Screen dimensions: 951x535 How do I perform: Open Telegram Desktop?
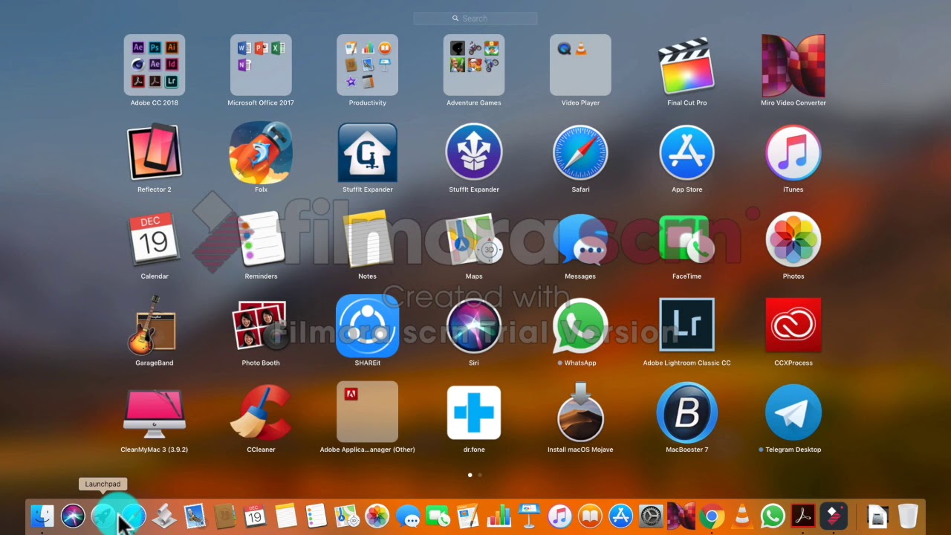793,413
